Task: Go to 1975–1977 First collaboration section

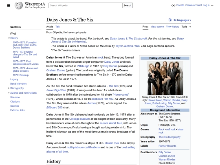Action: click(x=26, y=63)
